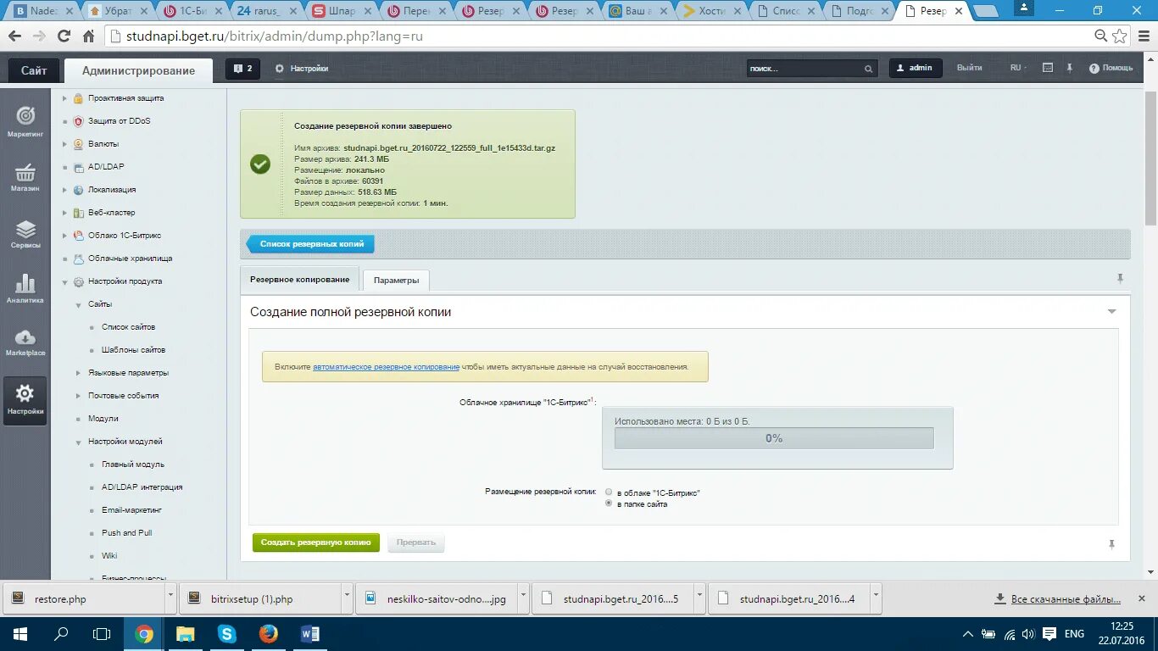Click Создать резервную копию button

click(316, 542)
